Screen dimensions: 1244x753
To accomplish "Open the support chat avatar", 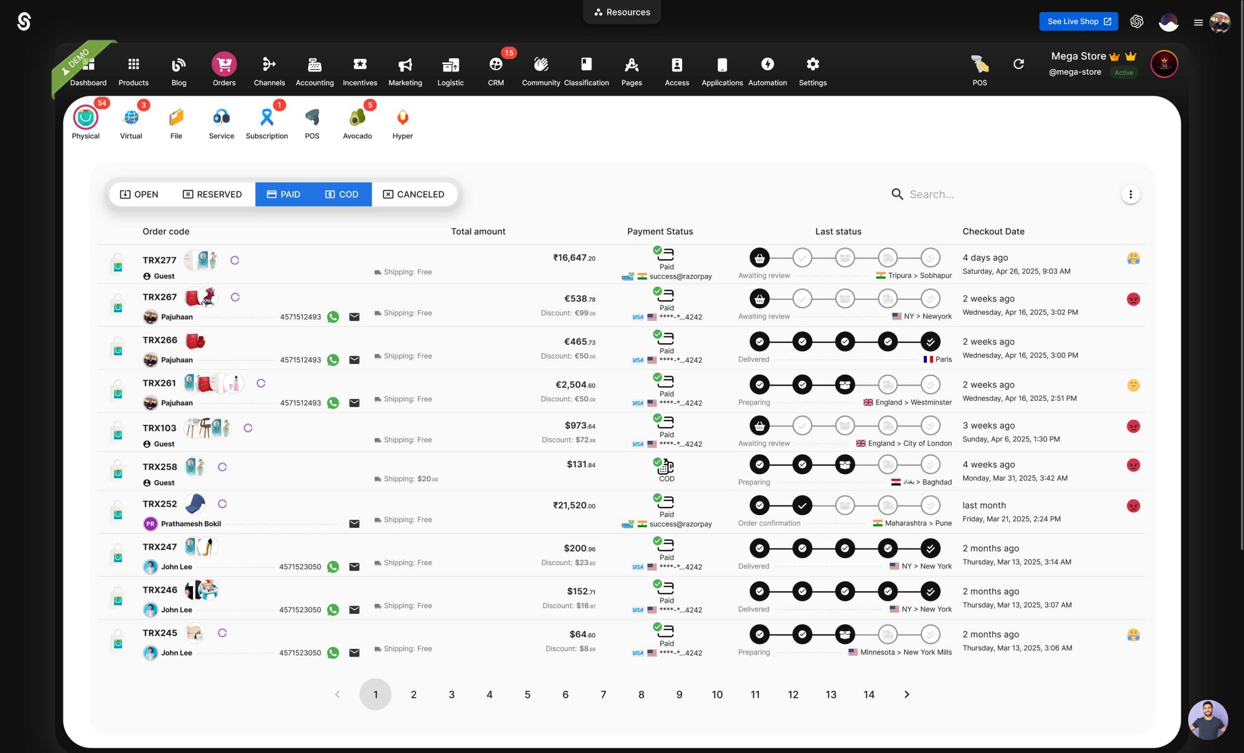I will (1208, 719).
